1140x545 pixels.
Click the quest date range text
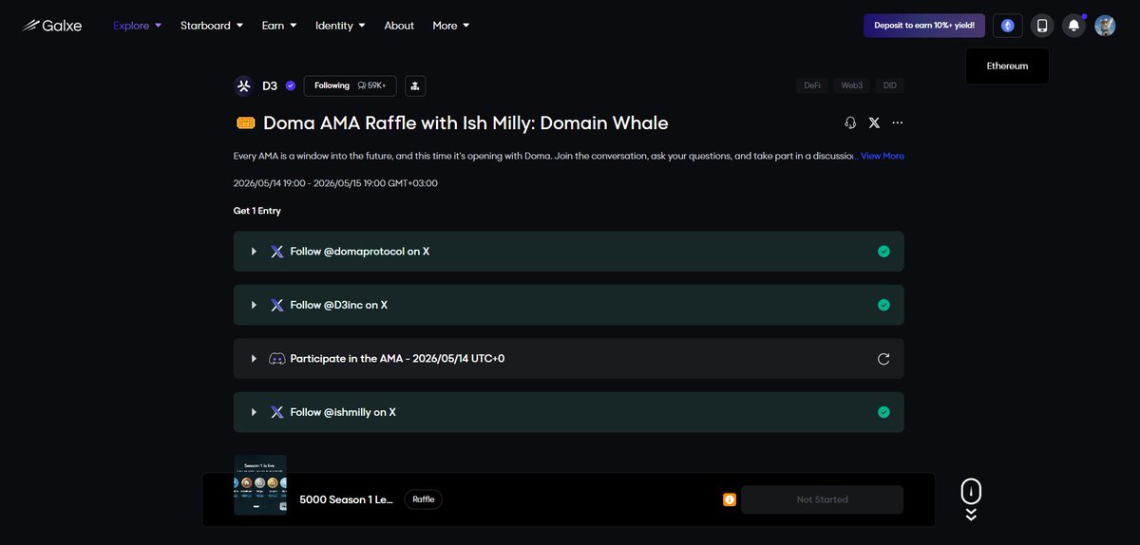tap(335, 183)
